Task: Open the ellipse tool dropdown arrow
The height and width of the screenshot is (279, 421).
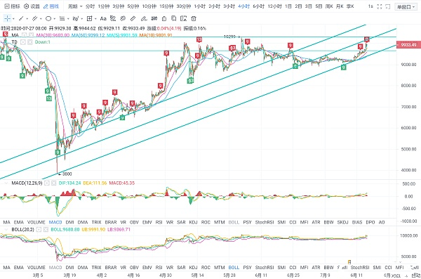Action: 55,19
